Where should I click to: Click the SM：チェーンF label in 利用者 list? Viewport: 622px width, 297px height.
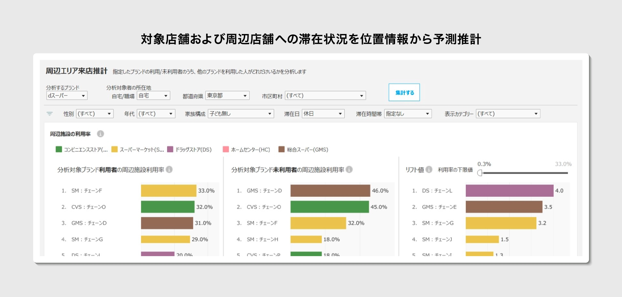pyautogui.click(x=87, y=190)
